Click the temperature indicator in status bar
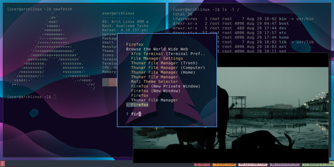 point(202,164)
